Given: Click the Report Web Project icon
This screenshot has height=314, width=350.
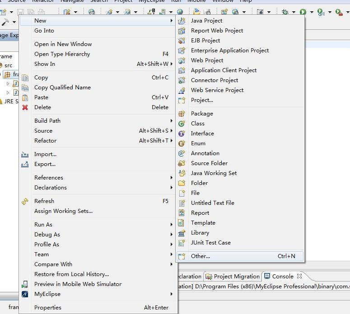Looking at the screenshot, I should point(182,31).
